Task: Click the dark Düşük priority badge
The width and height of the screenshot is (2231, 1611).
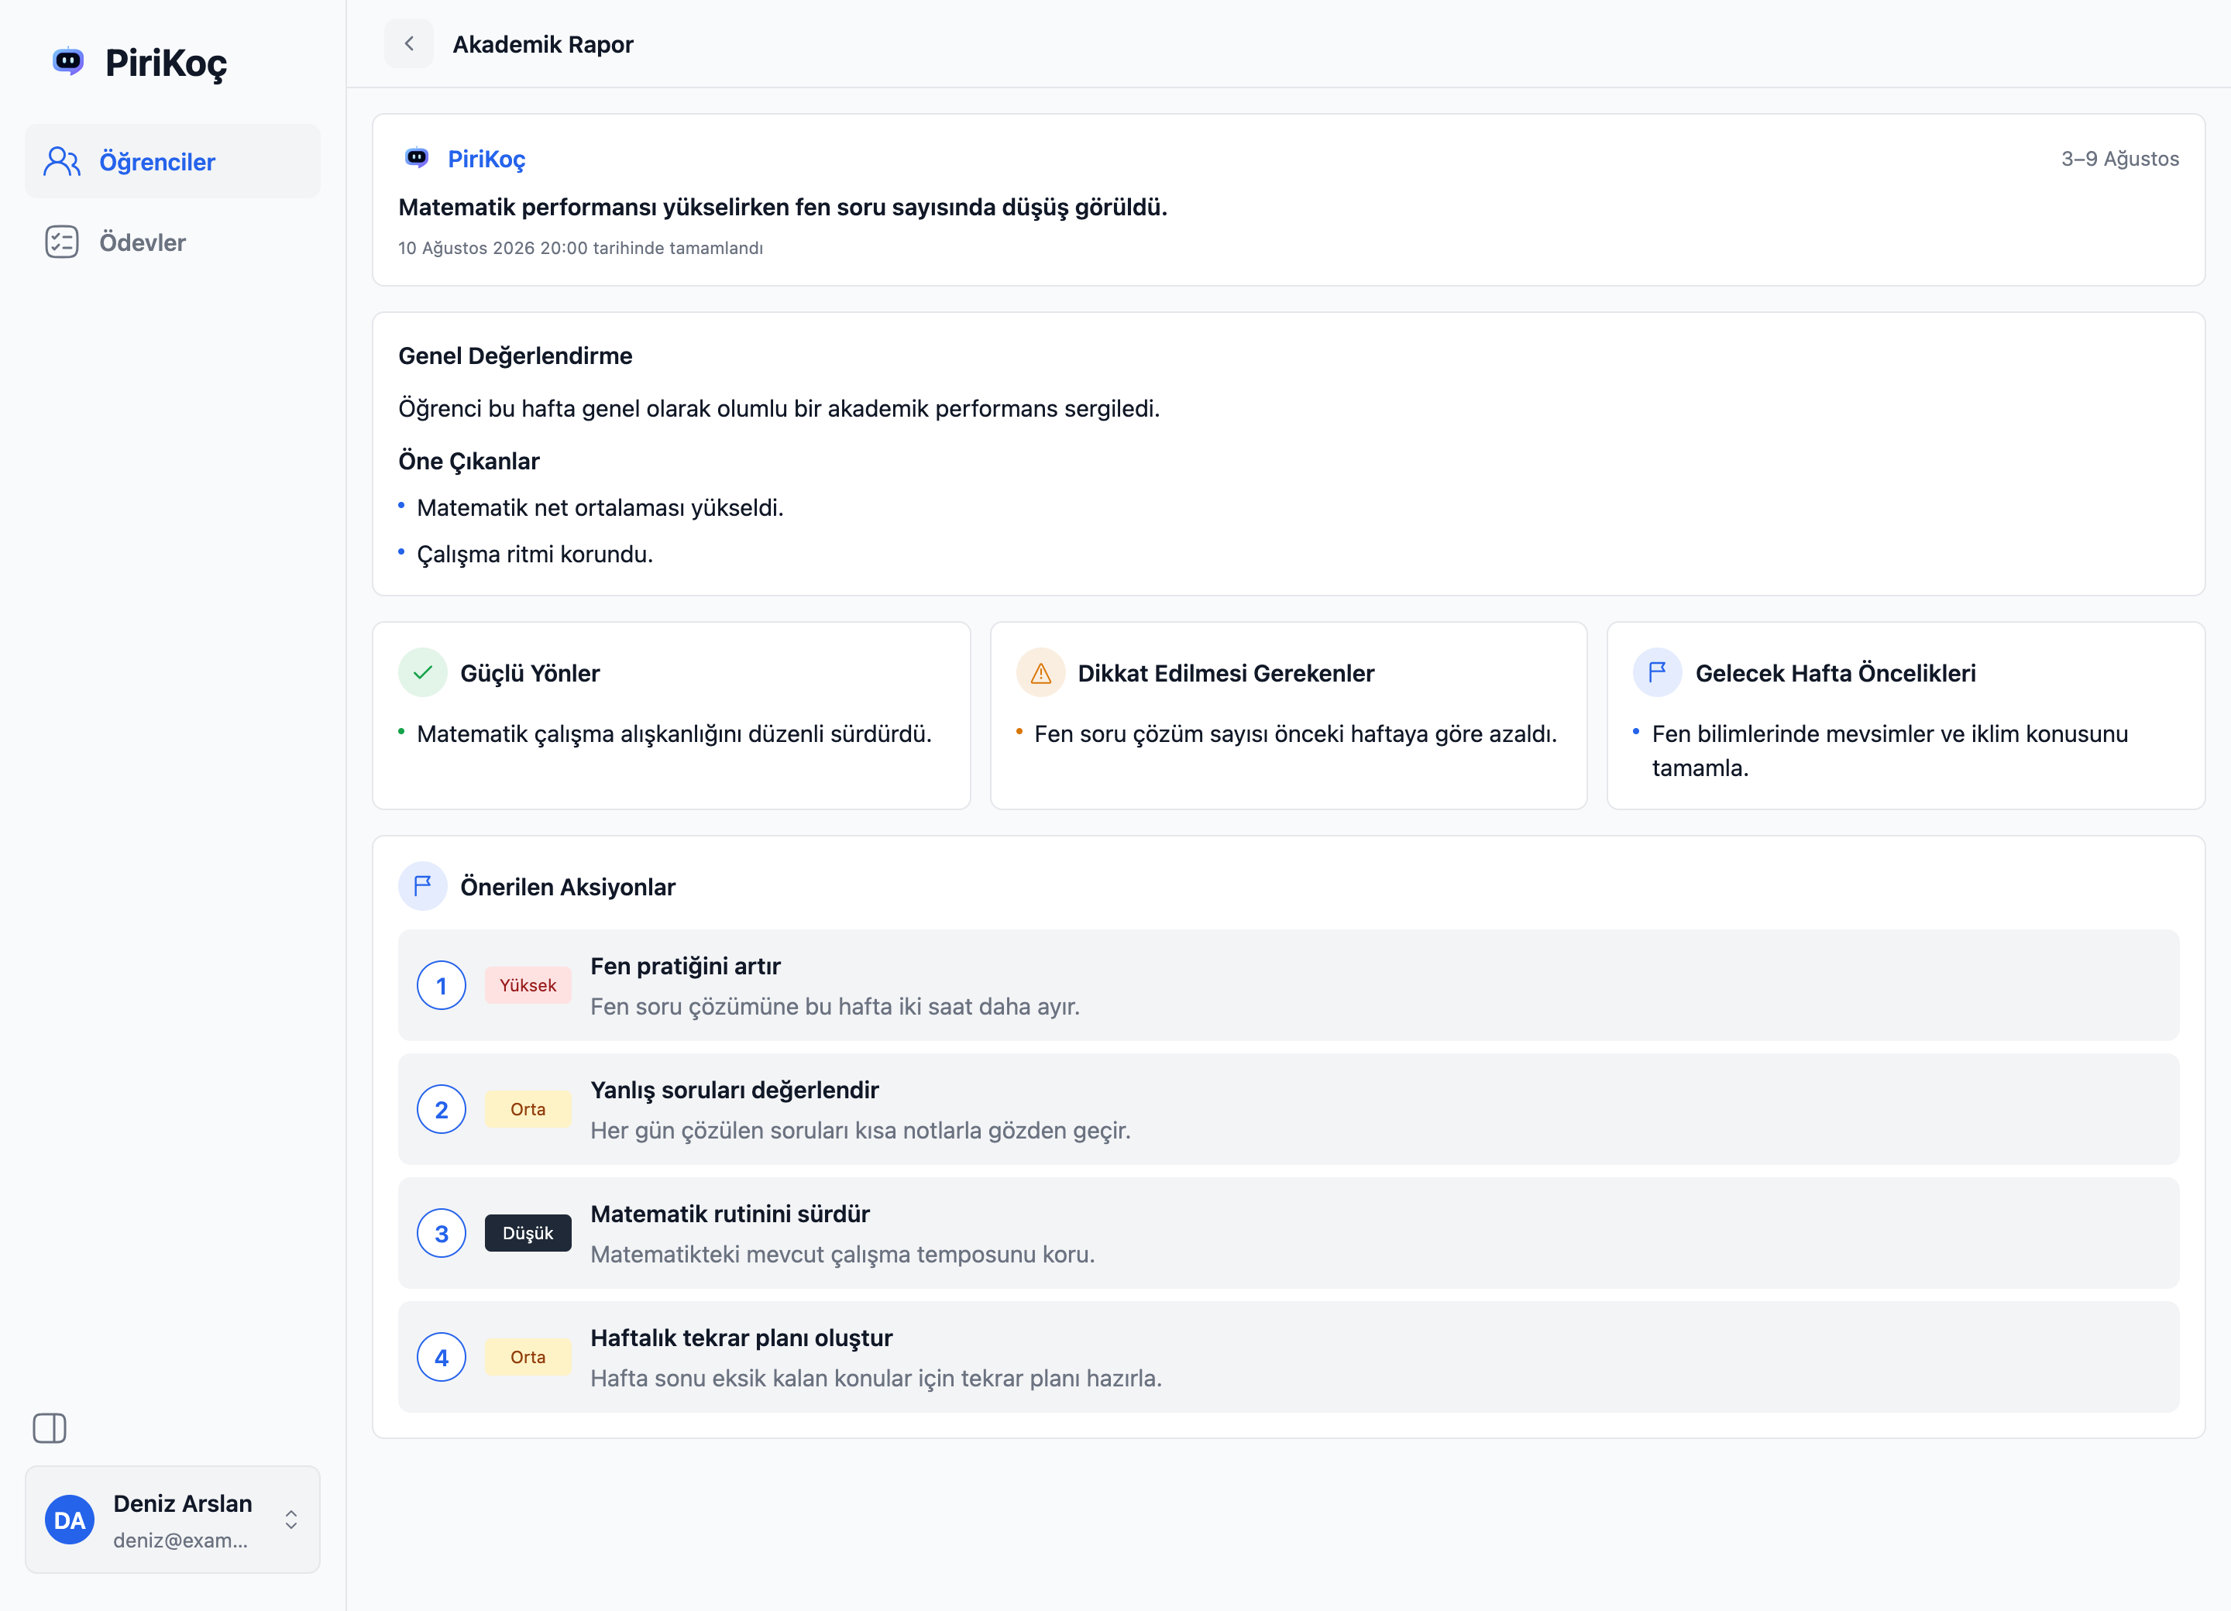Action: 528,1233
